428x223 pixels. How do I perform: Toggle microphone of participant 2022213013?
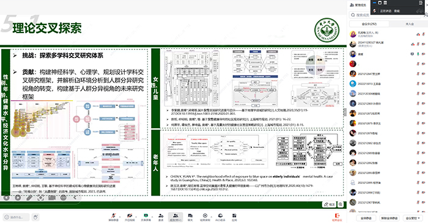pos(418,84)
